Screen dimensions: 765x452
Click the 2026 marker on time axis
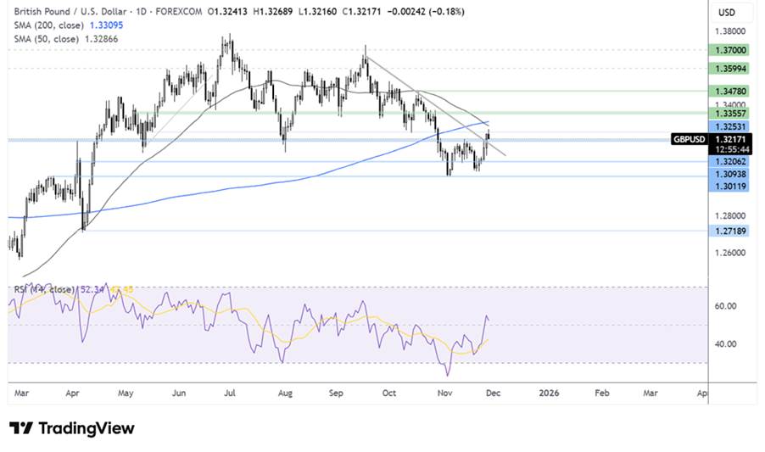tap(549, 393)
